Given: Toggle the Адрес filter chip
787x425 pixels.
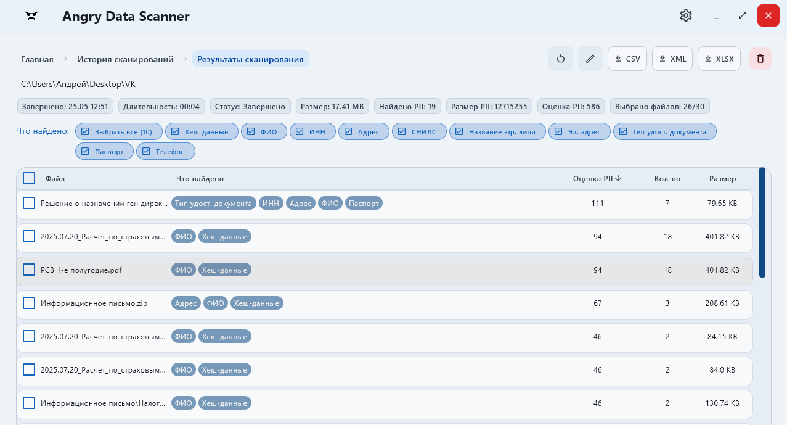Looking at the screenshot, I should coord(364,131).
